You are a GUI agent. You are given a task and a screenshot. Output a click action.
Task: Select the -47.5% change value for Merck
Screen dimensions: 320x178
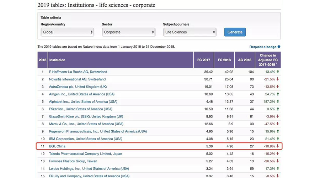click(270, 124)
